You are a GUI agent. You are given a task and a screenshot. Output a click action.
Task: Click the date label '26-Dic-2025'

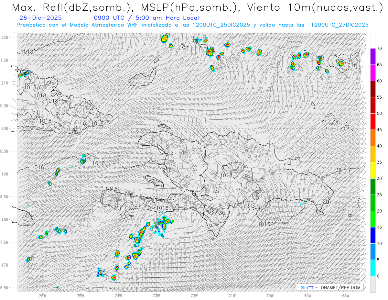pos(40,18)
